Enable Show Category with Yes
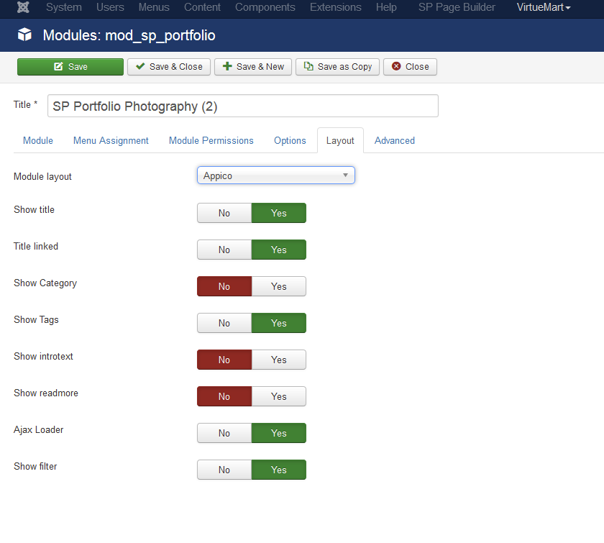604x543 pixels. (x=278, y=286)
